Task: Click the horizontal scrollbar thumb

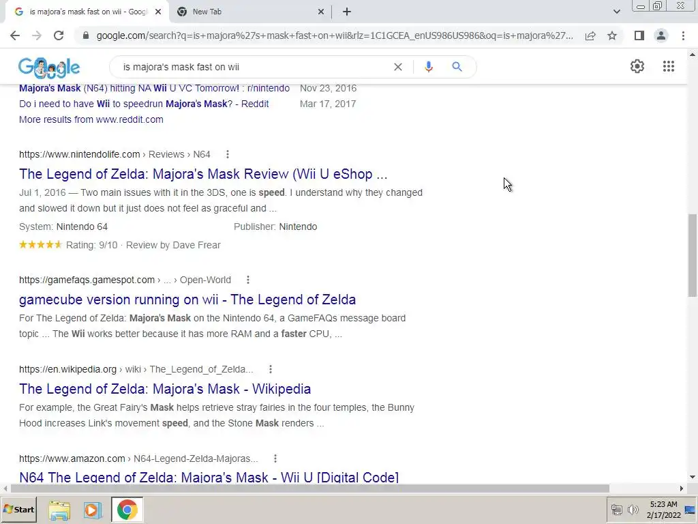Action: pyautogui.click(x=309, y=489)
